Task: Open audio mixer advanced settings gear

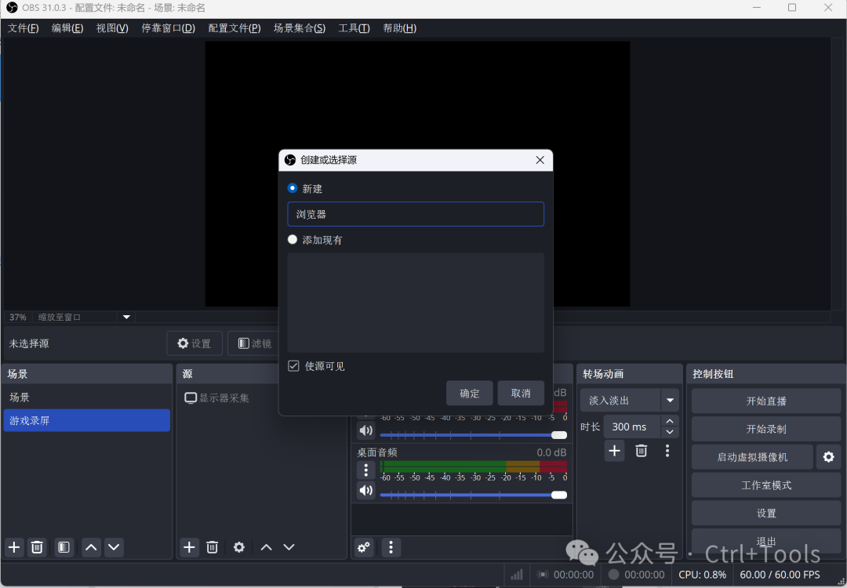Action: pyautogui.click(x=364, y=547)
